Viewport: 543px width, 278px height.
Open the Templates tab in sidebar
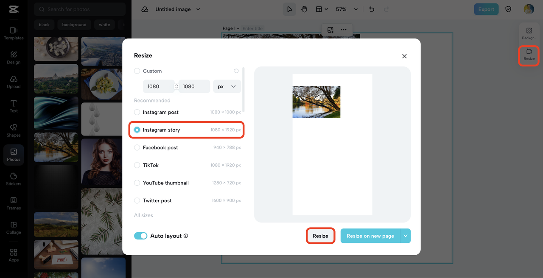point(14,33)
